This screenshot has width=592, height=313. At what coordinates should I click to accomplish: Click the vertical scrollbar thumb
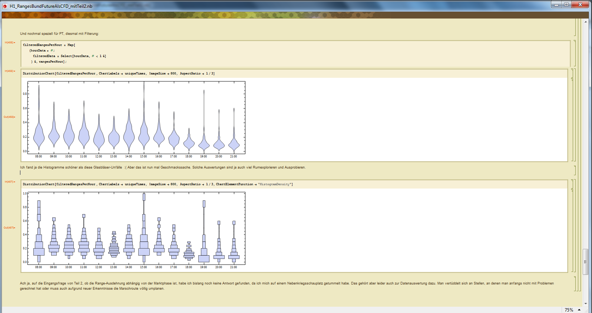pyautogui.click(x=586, y=262)
